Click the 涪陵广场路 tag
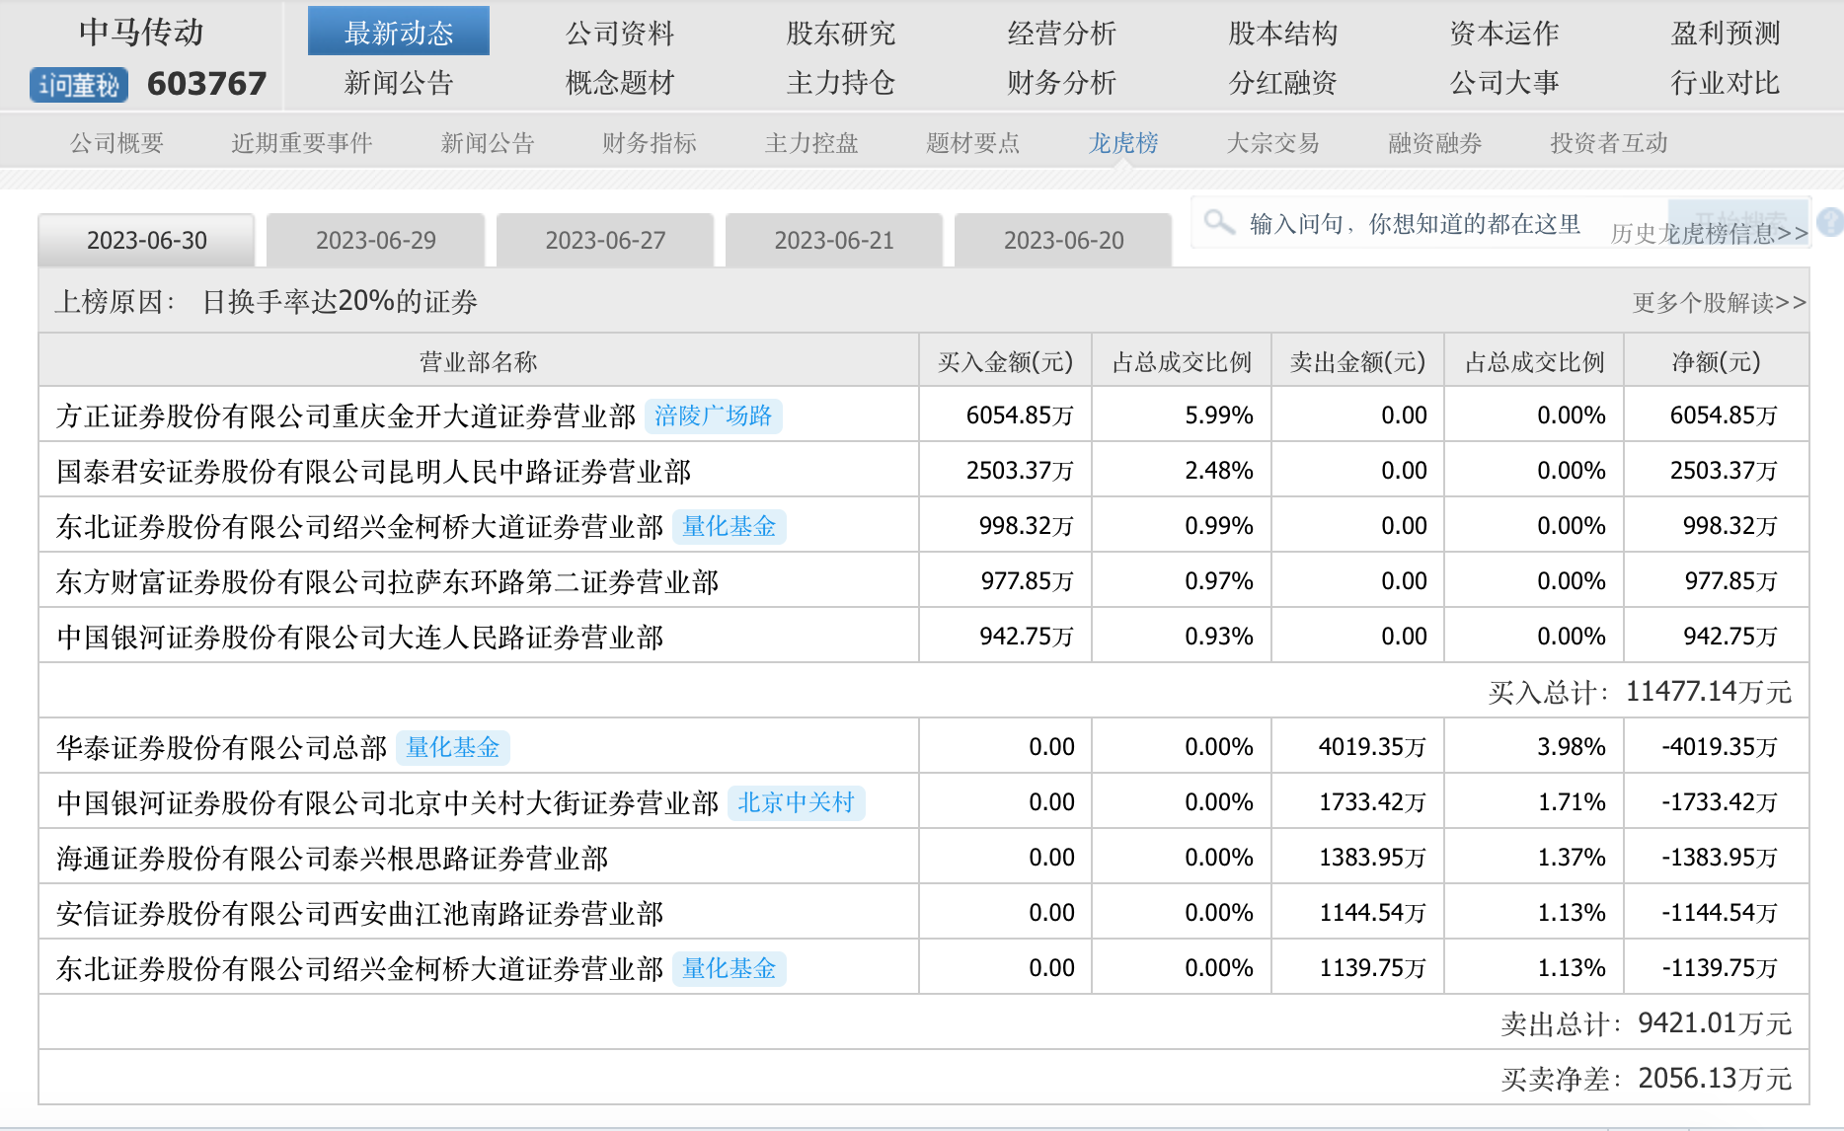The image size is (1844, 1131). pos(714,415)
